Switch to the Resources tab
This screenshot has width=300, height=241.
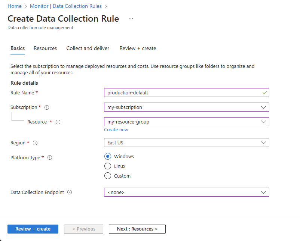[45, 48]
